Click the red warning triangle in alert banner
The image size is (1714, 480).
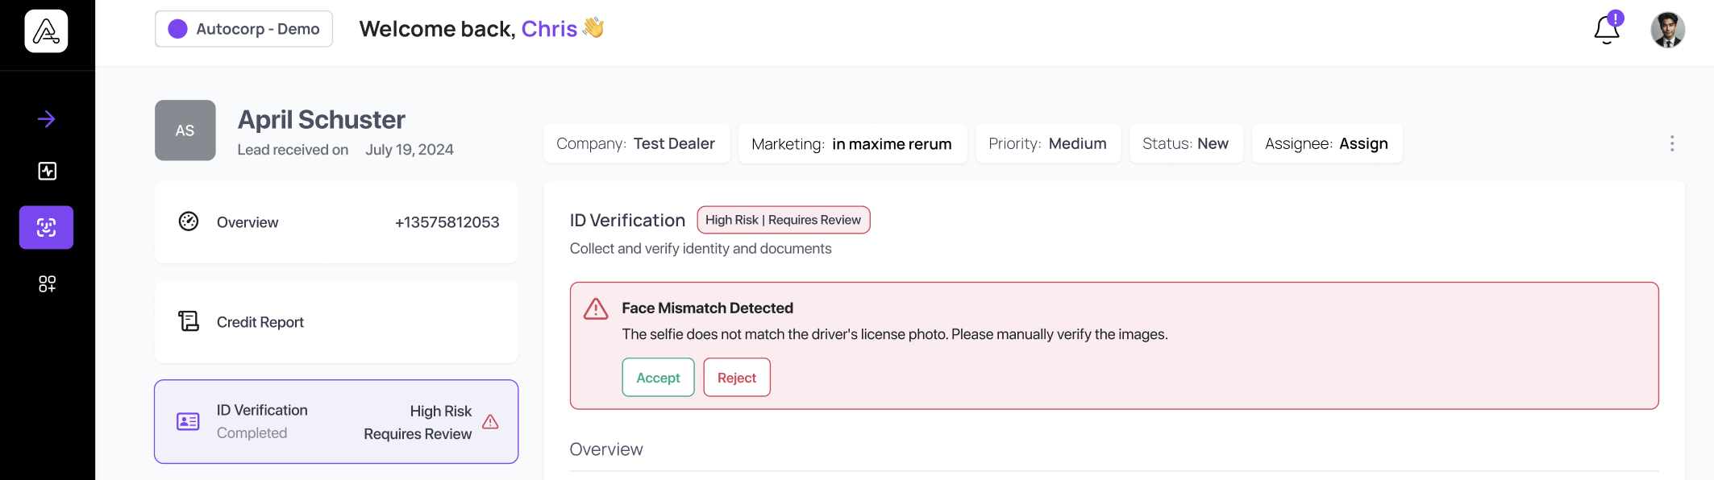[x=596, y=309]
